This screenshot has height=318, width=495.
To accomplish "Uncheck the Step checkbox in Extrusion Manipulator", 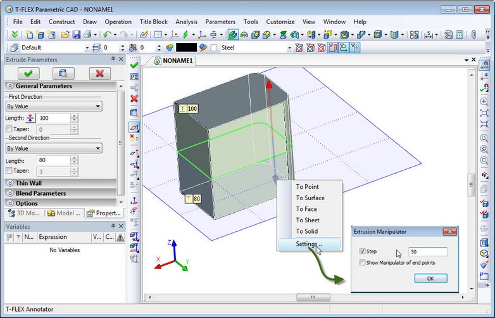I will pos(362,251).
